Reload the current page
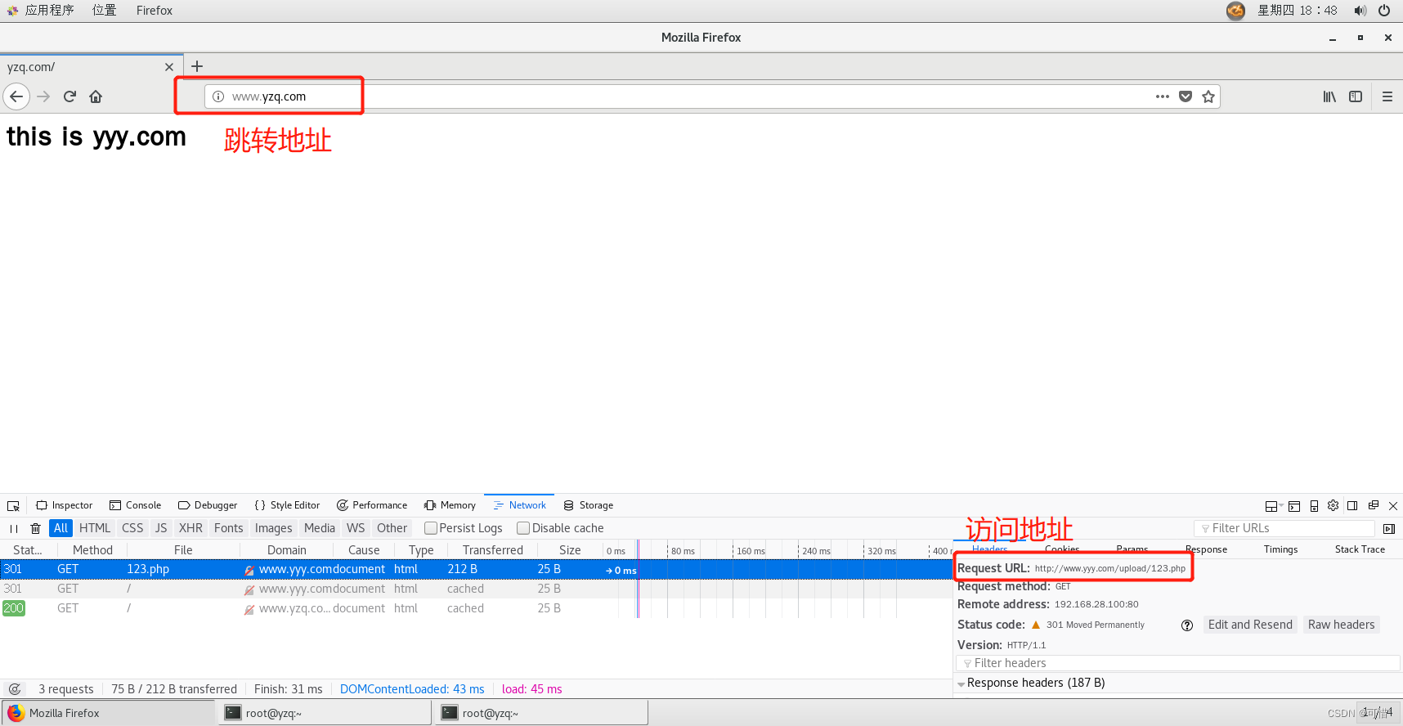This screenshot has height=726, width=1403. (x=69, y=96)
